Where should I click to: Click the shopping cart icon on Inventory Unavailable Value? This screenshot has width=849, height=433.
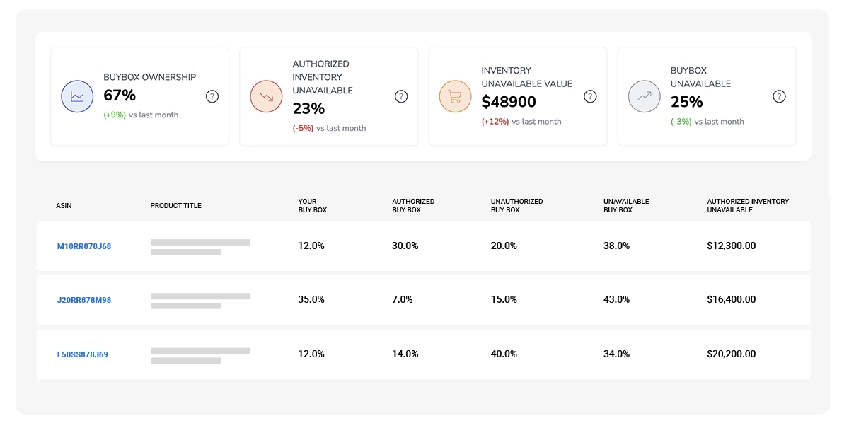click(455, 96)
